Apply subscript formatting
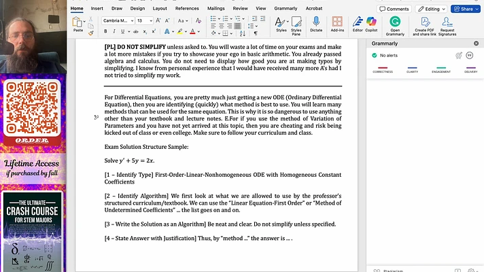Image resolution: width=484 pixels, height=272 pixels. tap(145, 31)
